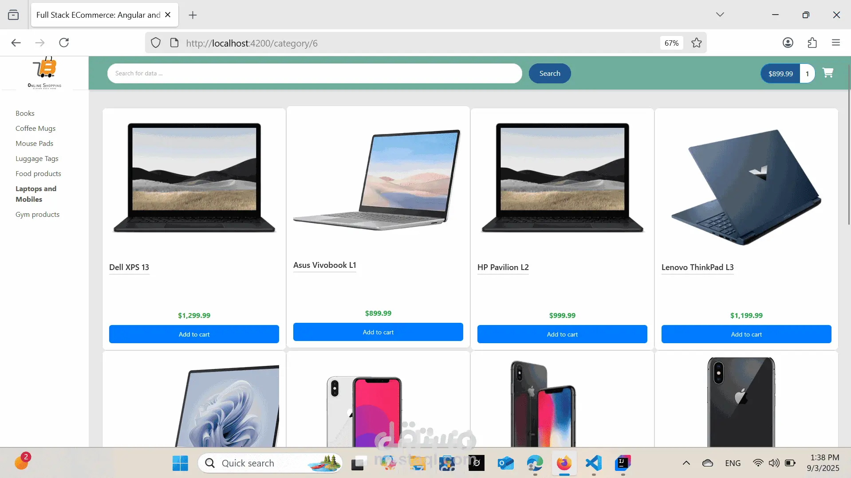Open a new browser tab
Image resolution: width=851 pixels, height=478 pixels.
(x=193, y=15)
